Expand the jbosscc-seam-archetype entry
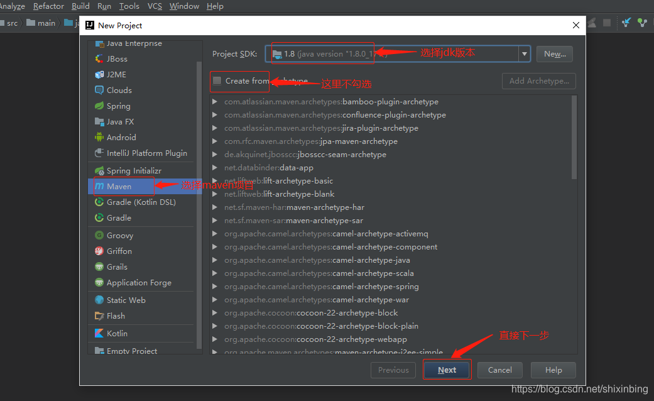 215,155
